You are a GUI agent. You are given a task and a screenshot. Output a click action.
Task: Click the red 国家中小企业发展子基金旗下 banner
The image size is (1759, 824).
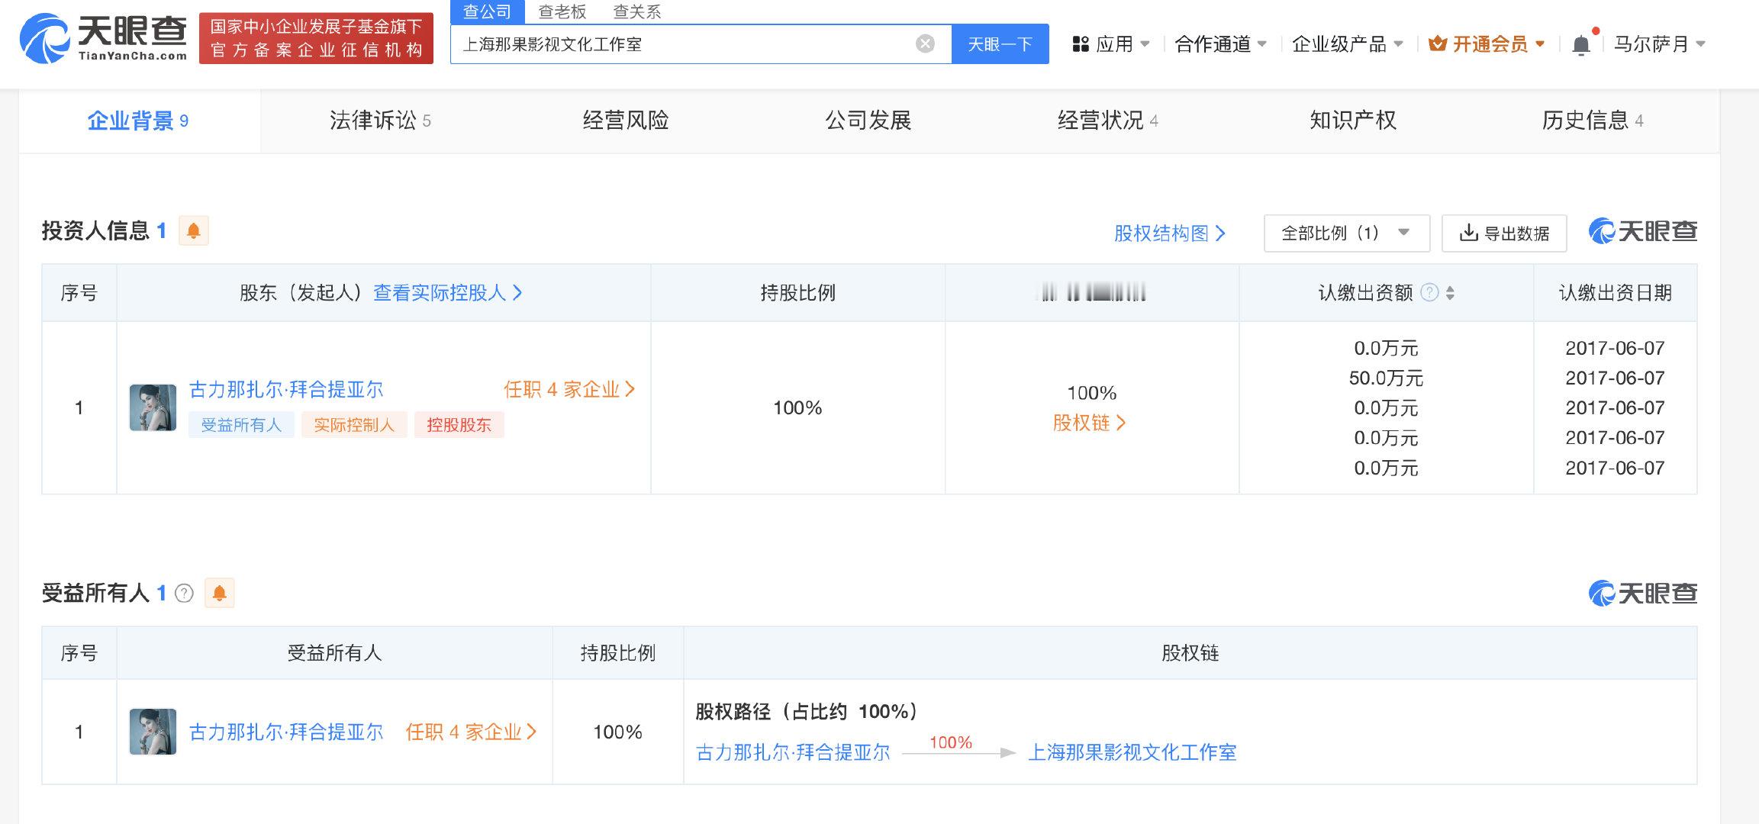tap(316, 38)
